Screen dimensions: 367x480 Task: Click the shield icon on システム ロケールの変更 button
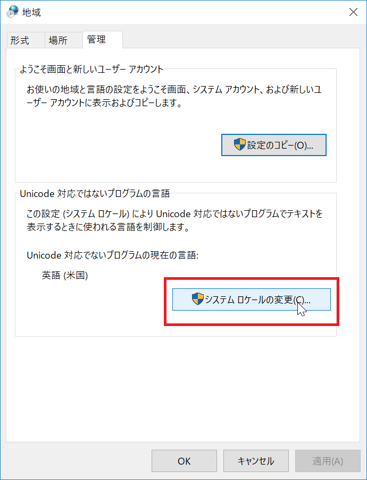(x=198, y=299)
